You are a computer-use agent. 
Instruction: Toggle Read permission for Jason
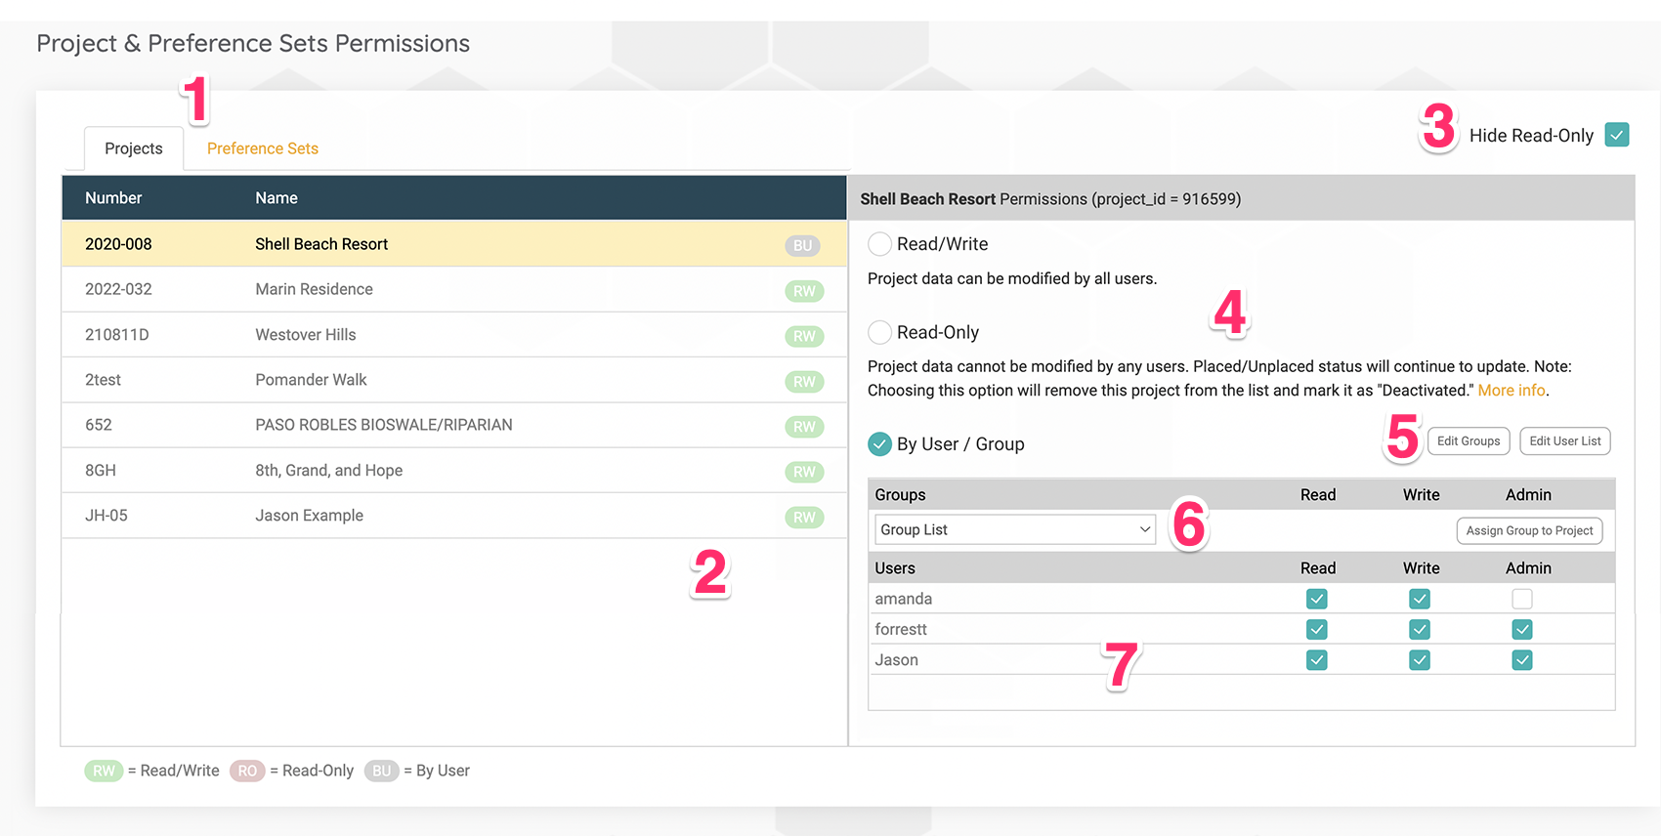click(1317, 660)
